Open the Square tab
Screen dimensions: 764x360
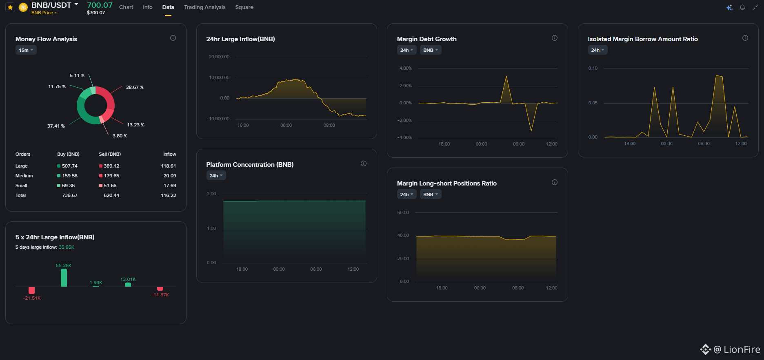tap(244, 7)
